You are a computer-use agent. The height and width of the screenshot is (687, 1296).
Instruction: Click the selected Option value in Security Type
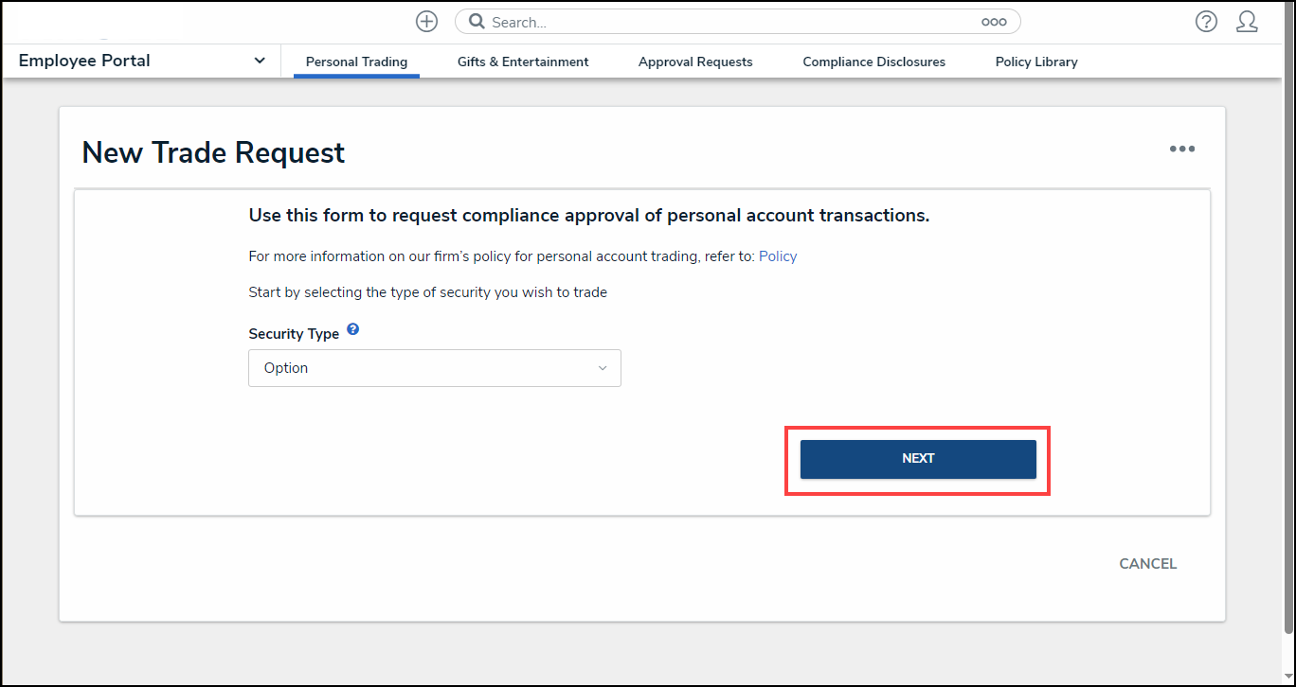click(x=286, y=368)
